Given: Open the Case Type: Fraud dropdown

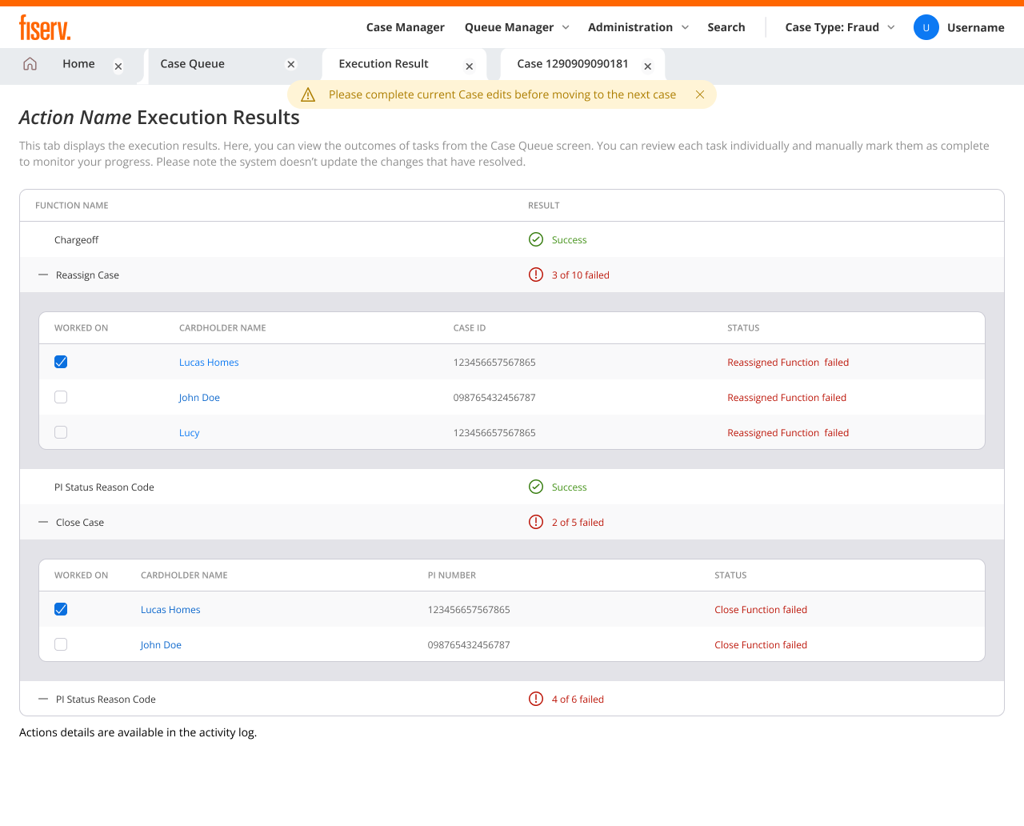Looking at the screenshot, I should pyautogui.click(x=840, y=27).
